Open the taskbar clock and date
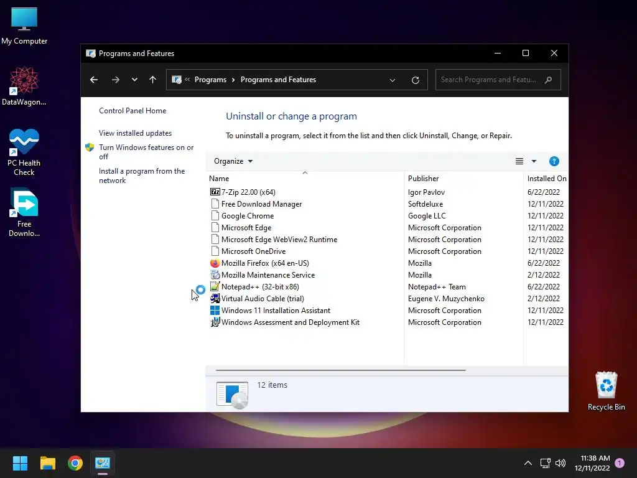Screen dimensions: 637x478 (592, 463)
